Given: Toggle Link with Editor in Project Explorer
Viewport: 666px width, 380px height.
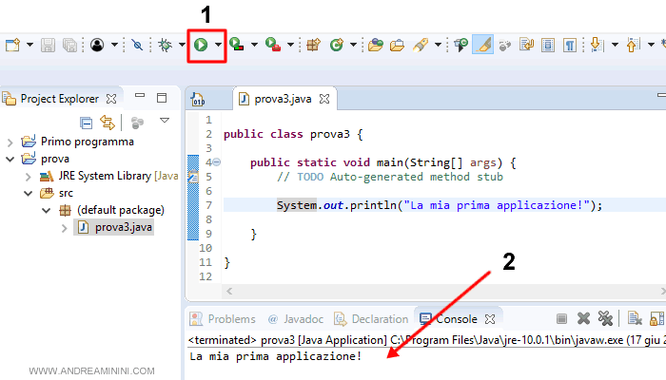Looking at the screenshot, I should (108, 122).
